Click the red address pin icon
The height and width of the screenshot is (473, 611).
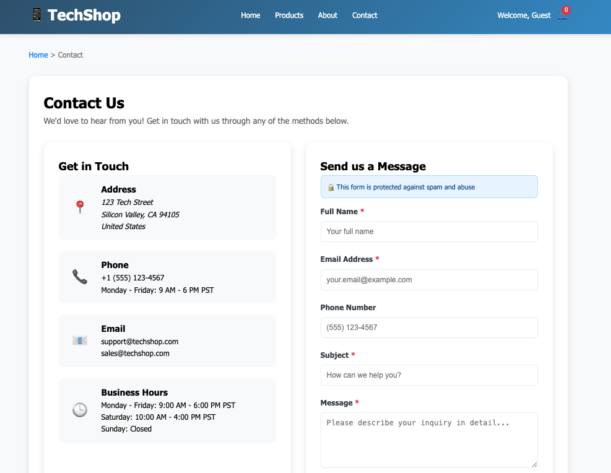[80, 207]
